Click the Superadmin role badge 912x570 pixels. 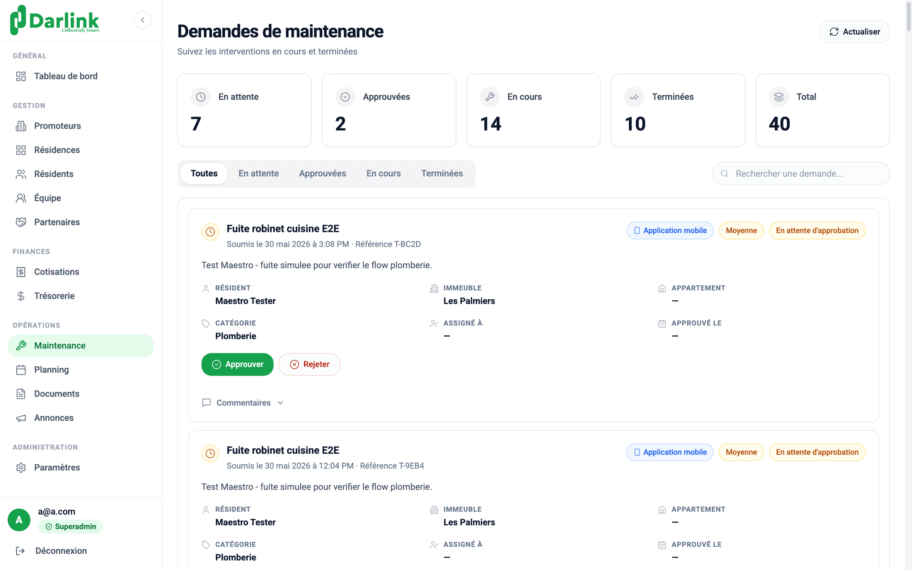71,526
